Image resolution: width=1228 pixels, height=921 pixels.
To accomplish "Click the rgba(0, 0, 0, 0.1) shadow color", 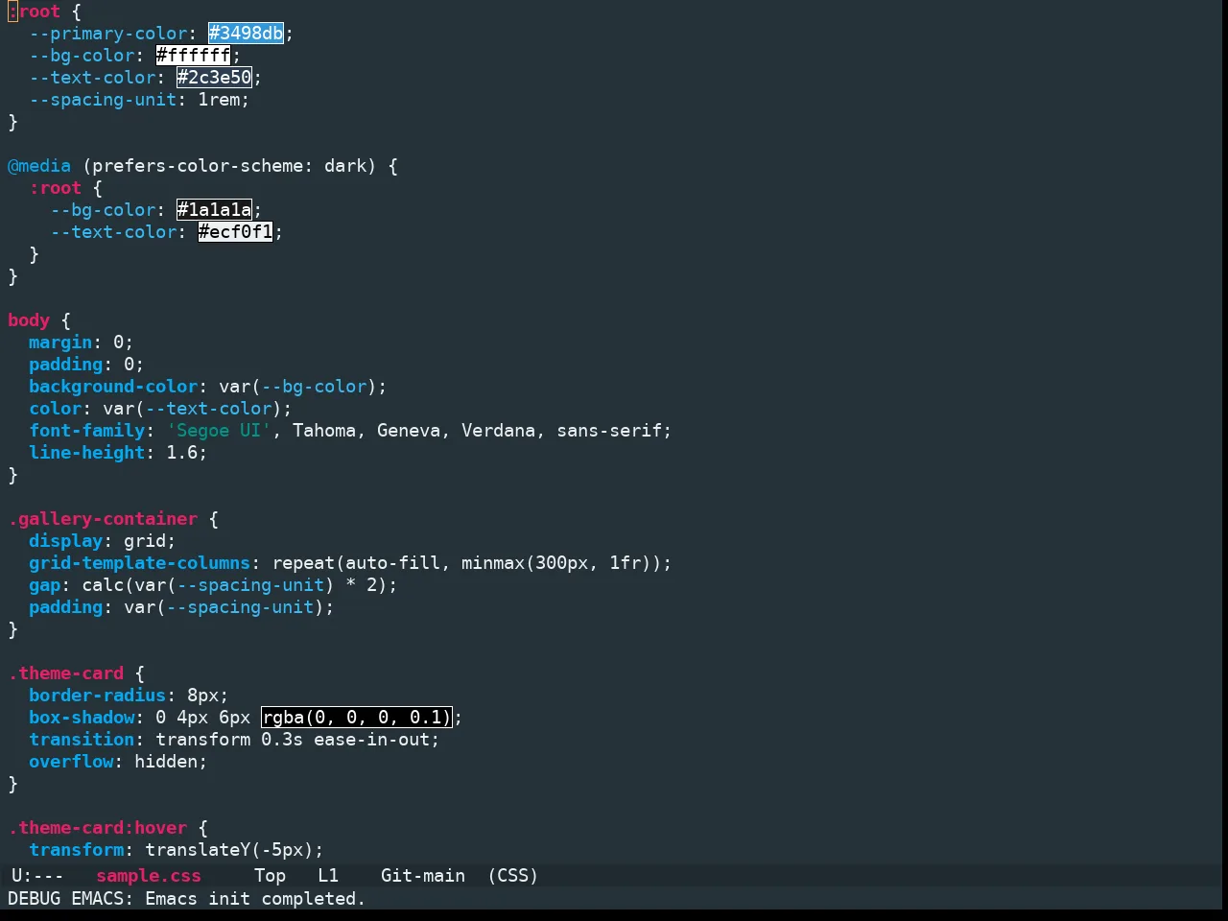I will click(x=357, y=718).
